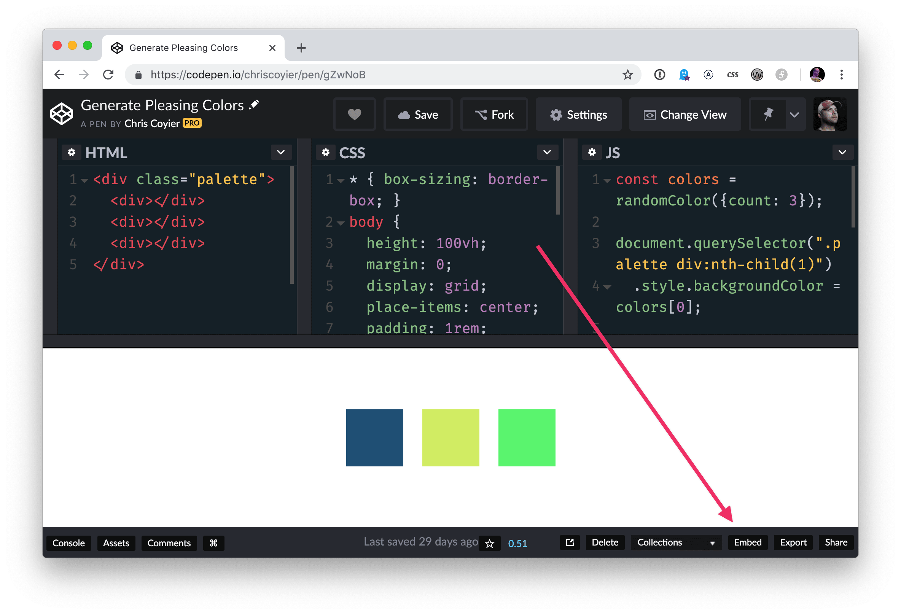
Task: Click the bright green color square
Action: point(527,437)
